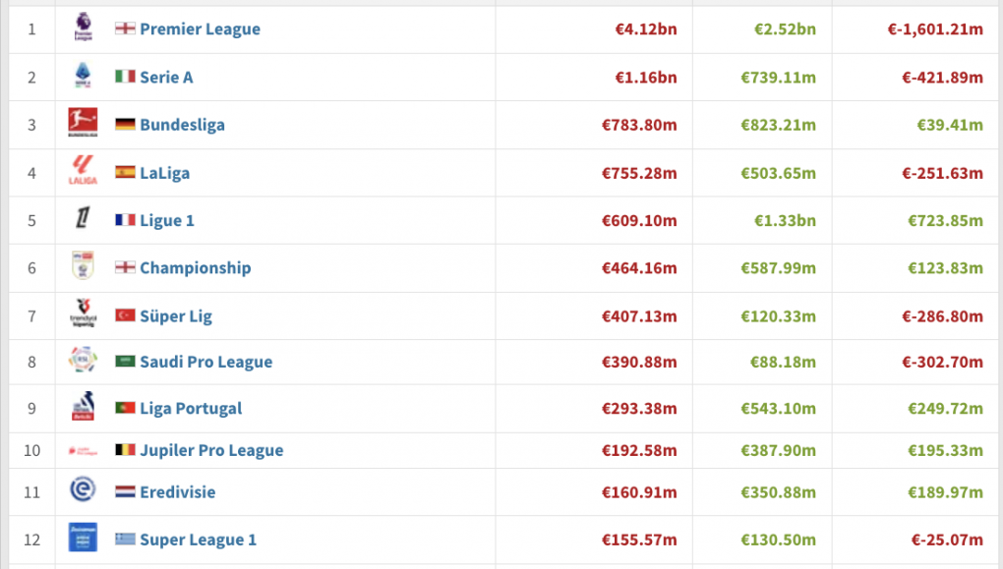Screen dimensions: 1003x569
Task: Click the Premier League logo icon
Action: (84, 28)
